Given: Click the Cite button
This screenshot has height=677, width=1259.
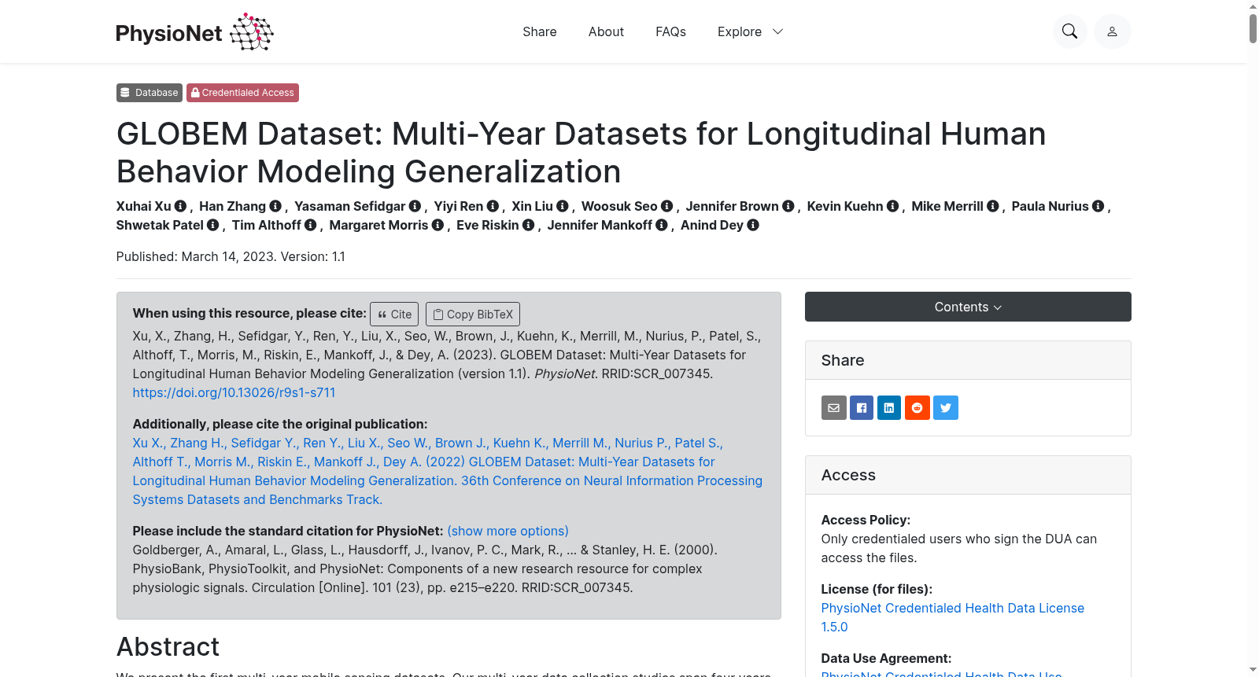Looking at the screenshot, I should [395, 314].
